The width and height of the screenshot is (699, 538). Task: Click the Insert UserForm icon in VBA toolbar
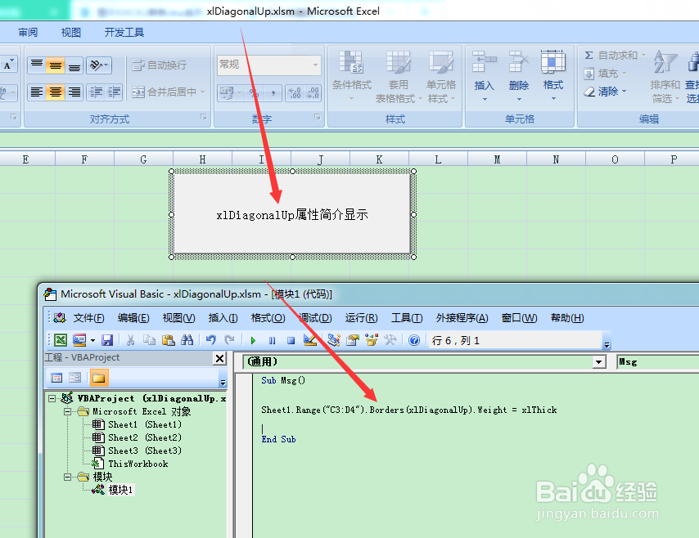coord(79,340)
